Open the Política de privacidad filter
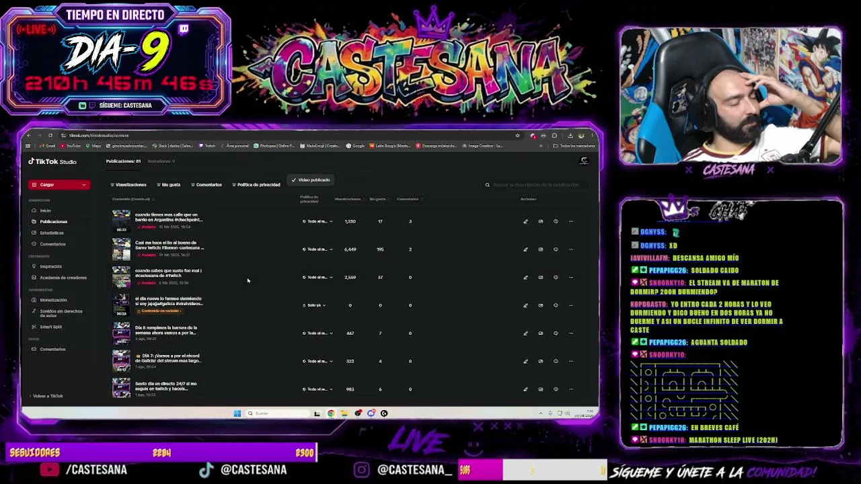Screen dimensions: 861x484 tap(256, 185)
